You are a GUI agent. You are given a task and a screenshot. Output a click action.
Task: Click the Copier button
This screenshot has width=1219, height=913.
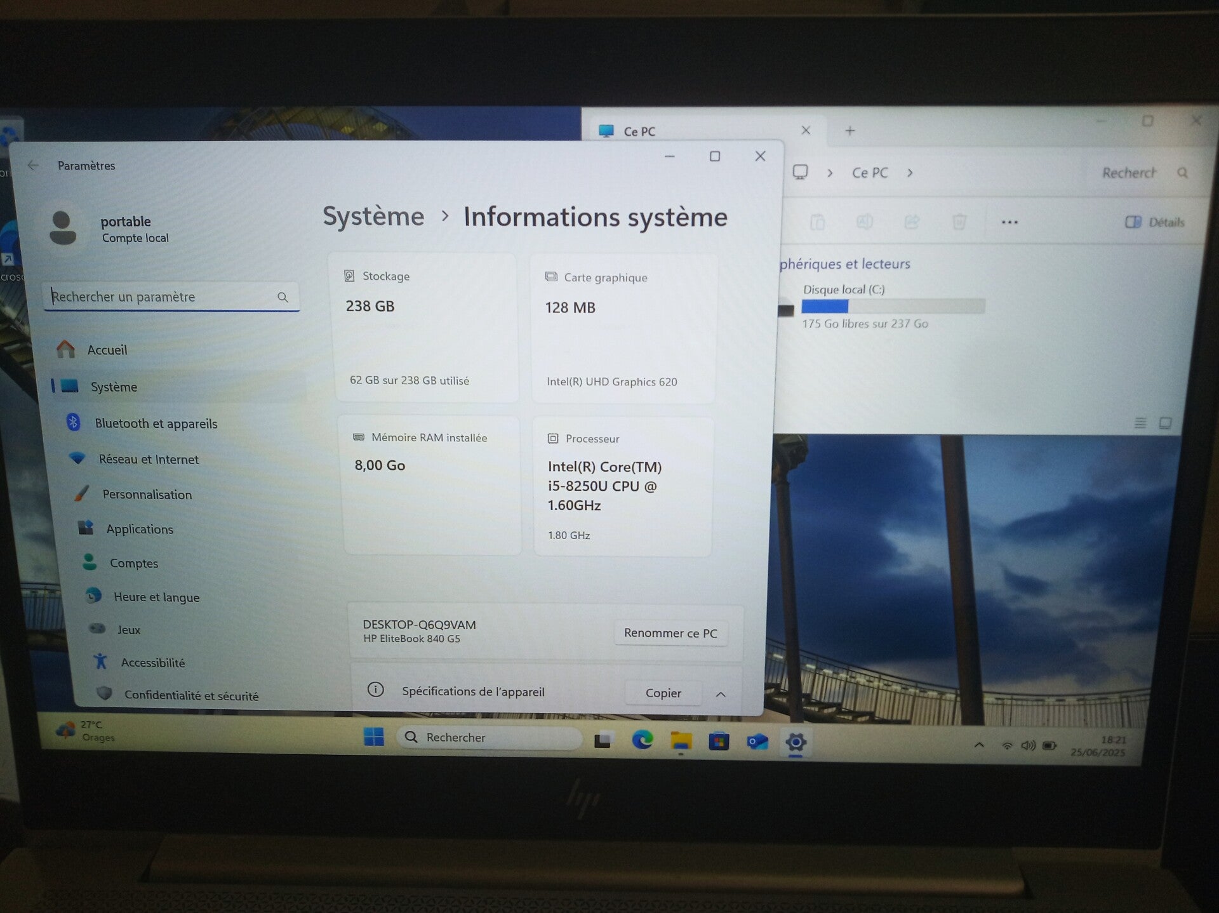pyautogui.click(x=663, y=693)
